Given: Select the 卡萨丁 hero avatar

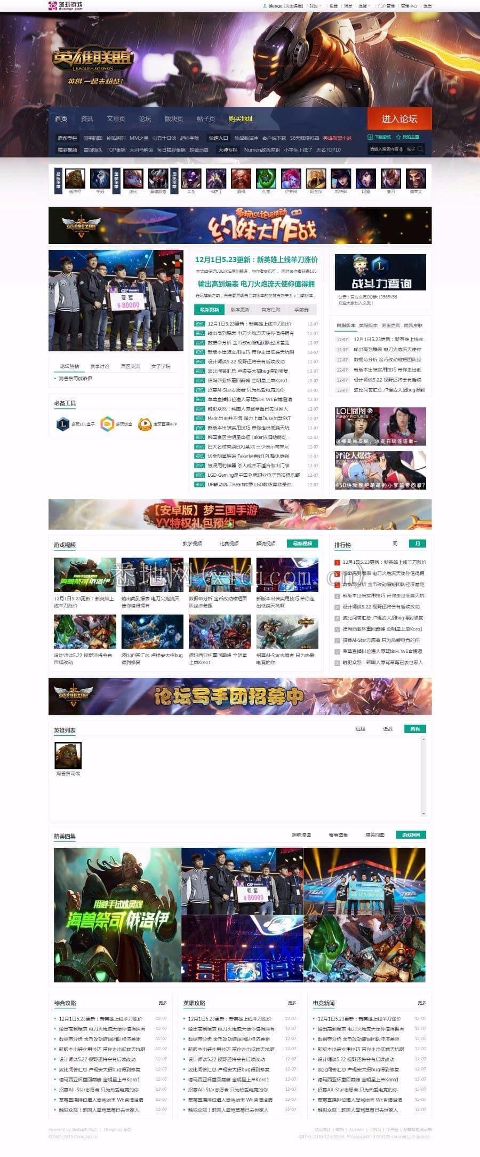Looking at the screenshot, I should pyautogui.click(x=216, y=178).
